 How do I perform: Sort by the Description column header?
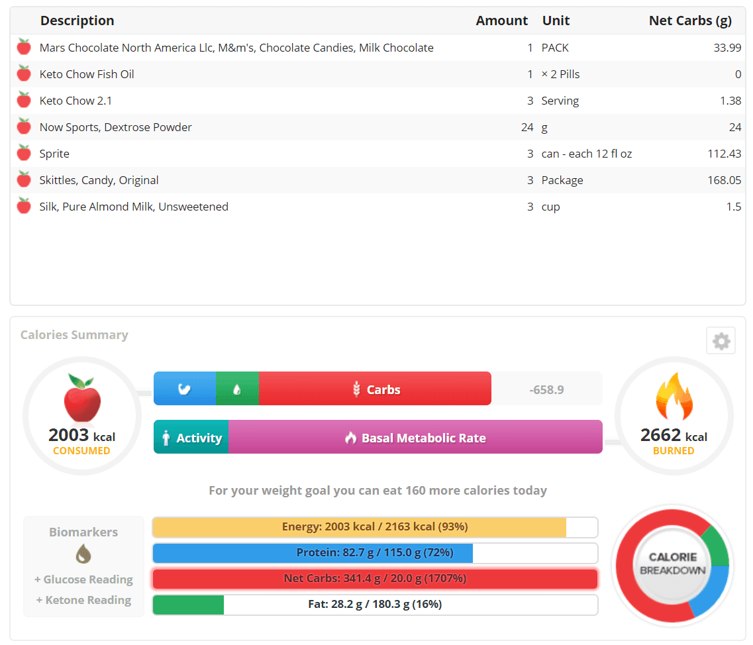pos(77,21)
